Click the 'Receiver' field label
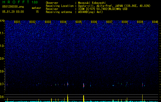Screen dimensions: 161x102 52,9
